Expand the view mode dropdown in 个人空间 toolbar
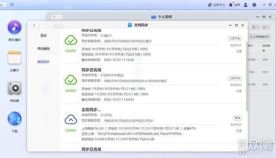 266,27
